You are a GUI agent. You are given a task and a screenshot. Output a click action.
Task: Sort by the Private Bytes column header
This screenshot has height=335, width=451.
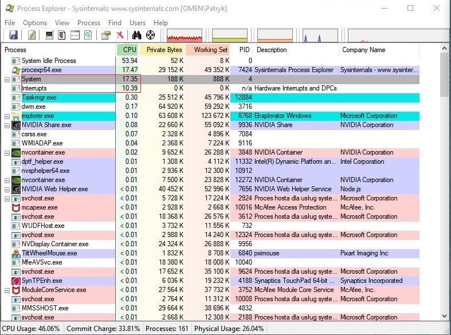162,50
